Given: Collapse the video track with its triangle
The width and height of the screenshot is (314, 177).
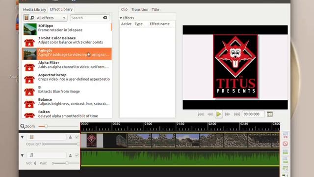Looking at the screenshot, I should pos(22,137).
